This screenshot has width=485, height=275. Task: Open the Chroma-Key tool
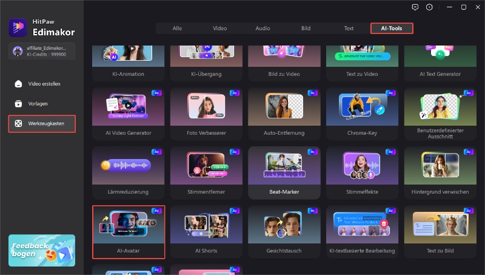(x=361, y=113)
